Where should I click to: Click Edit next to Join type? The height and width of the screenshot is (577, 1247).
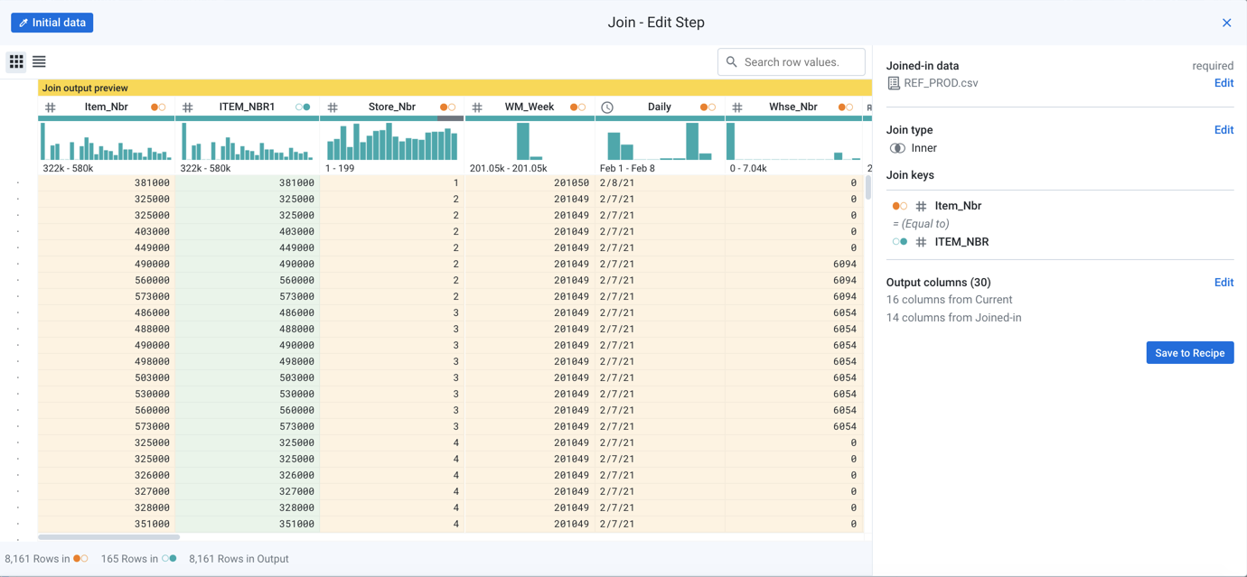1224,129
